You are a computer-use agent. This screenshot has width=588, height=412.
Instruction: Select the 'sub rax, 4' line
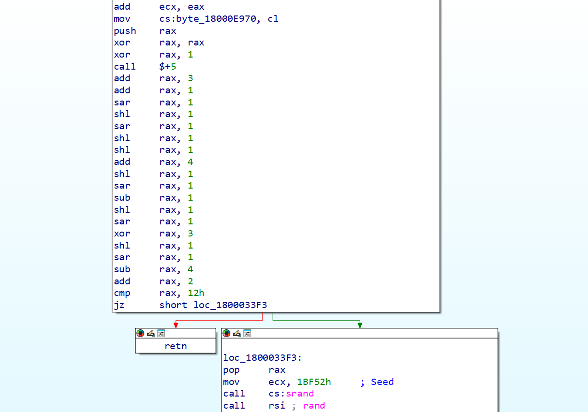153,269
